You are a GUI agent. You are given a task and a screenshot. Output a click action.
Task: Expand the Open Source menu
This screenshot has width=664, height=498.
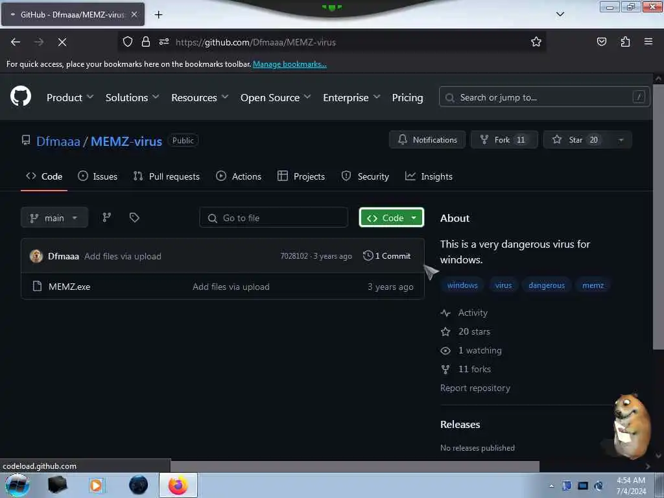(275, 97)
